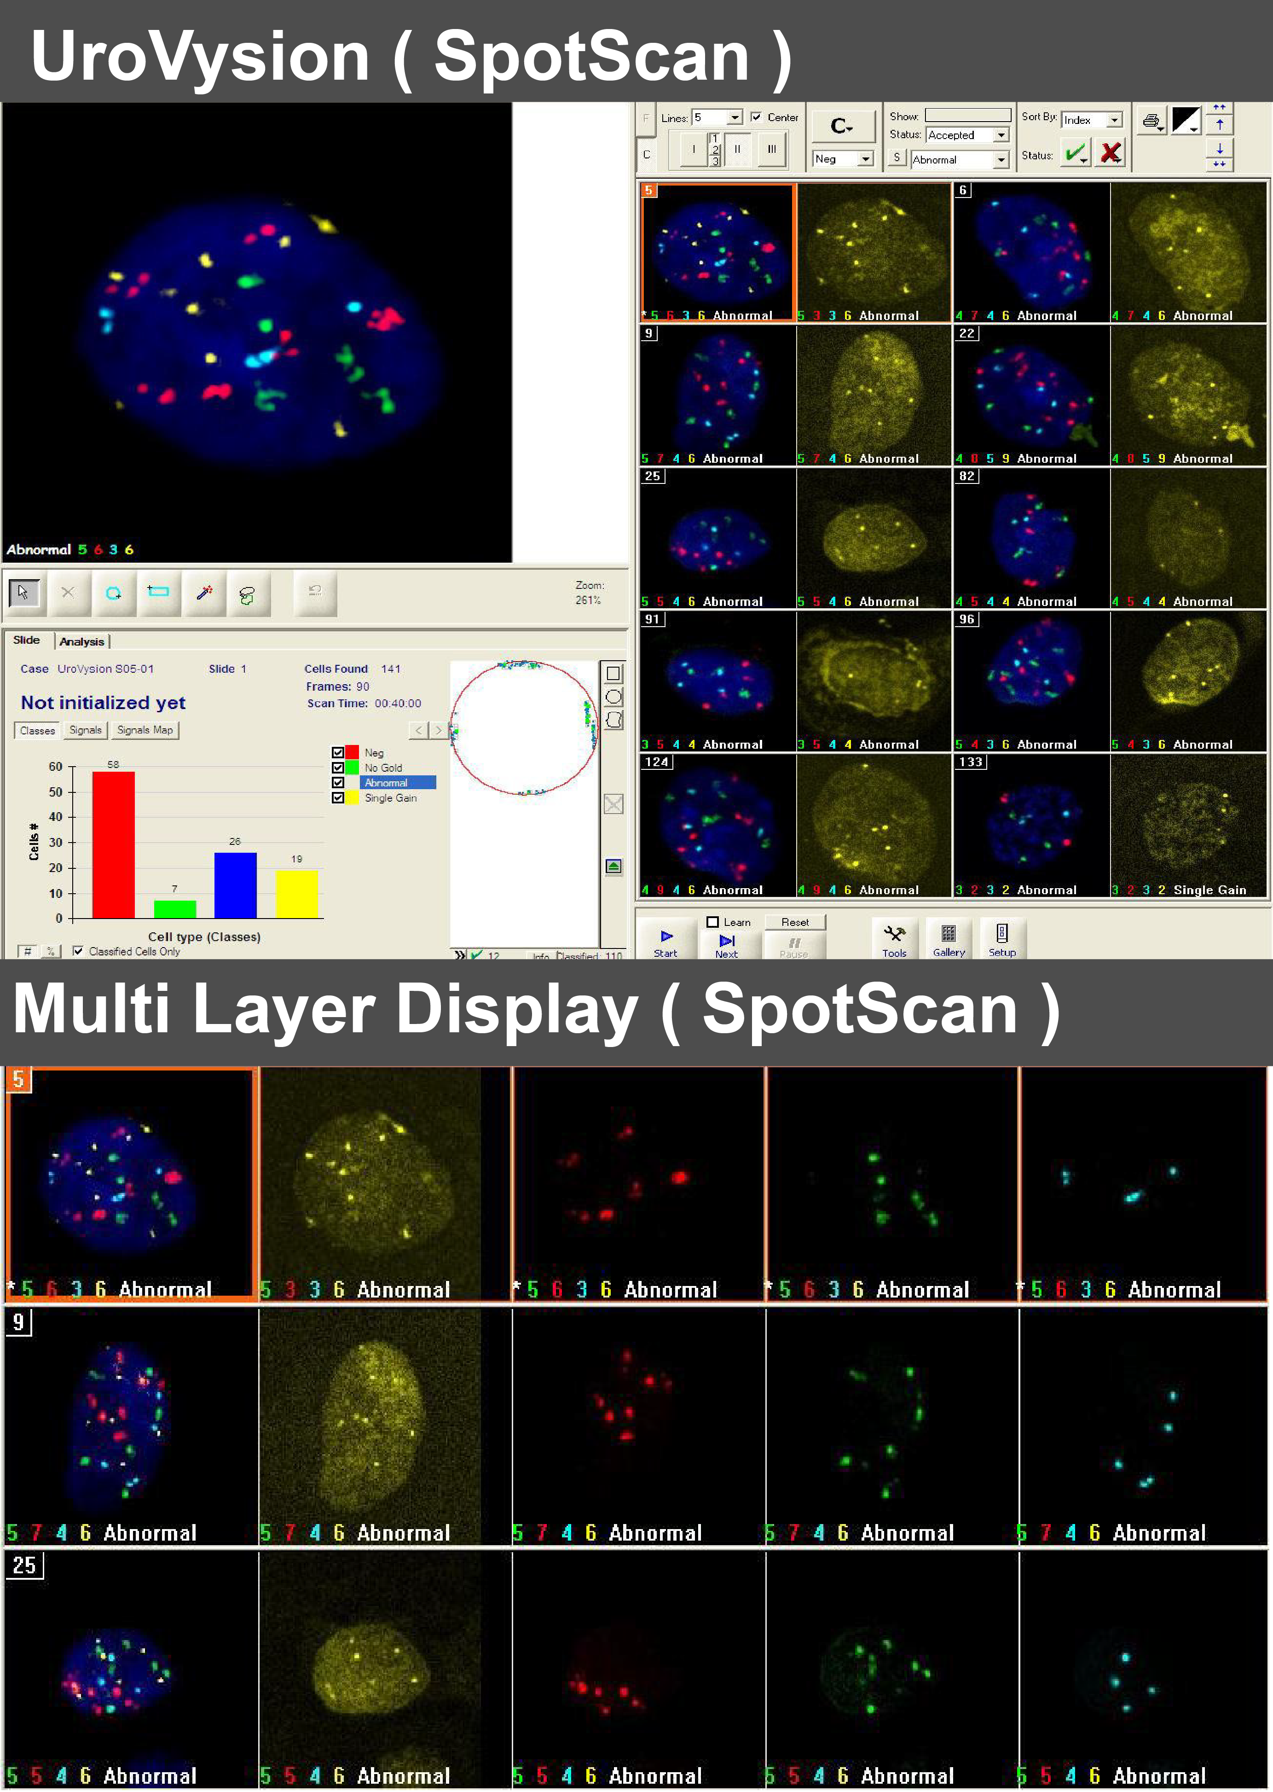The height and width of the screenshot is (1792, 1273).
Task: Toggle the Center checkbox
Action: coord(756,117)
